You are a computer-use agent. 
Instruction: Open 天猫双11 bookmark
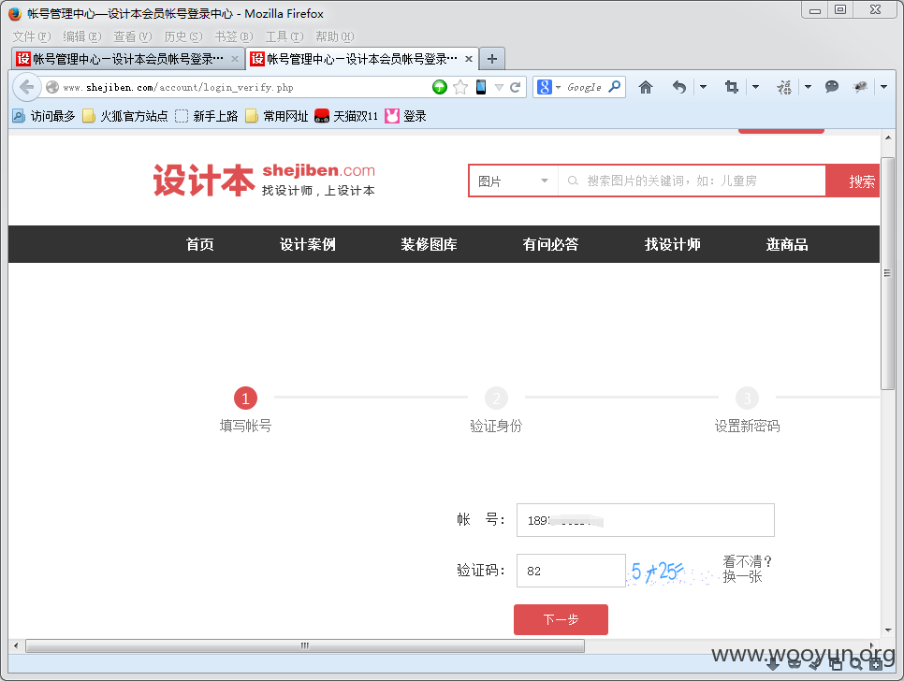coord(346,116)
